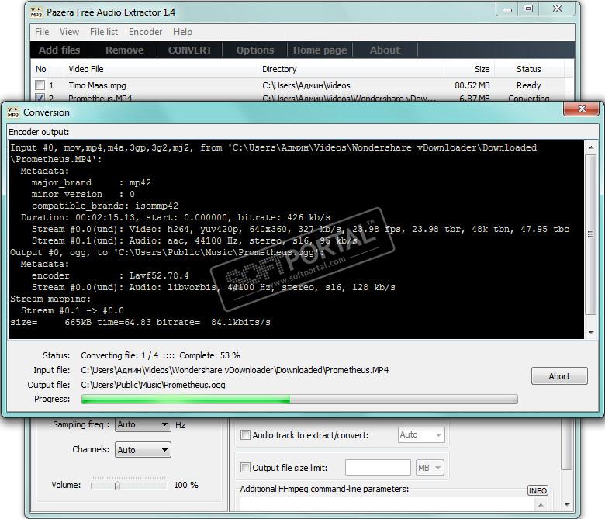Enable Audio track to extract/convert checkbox

245,435
